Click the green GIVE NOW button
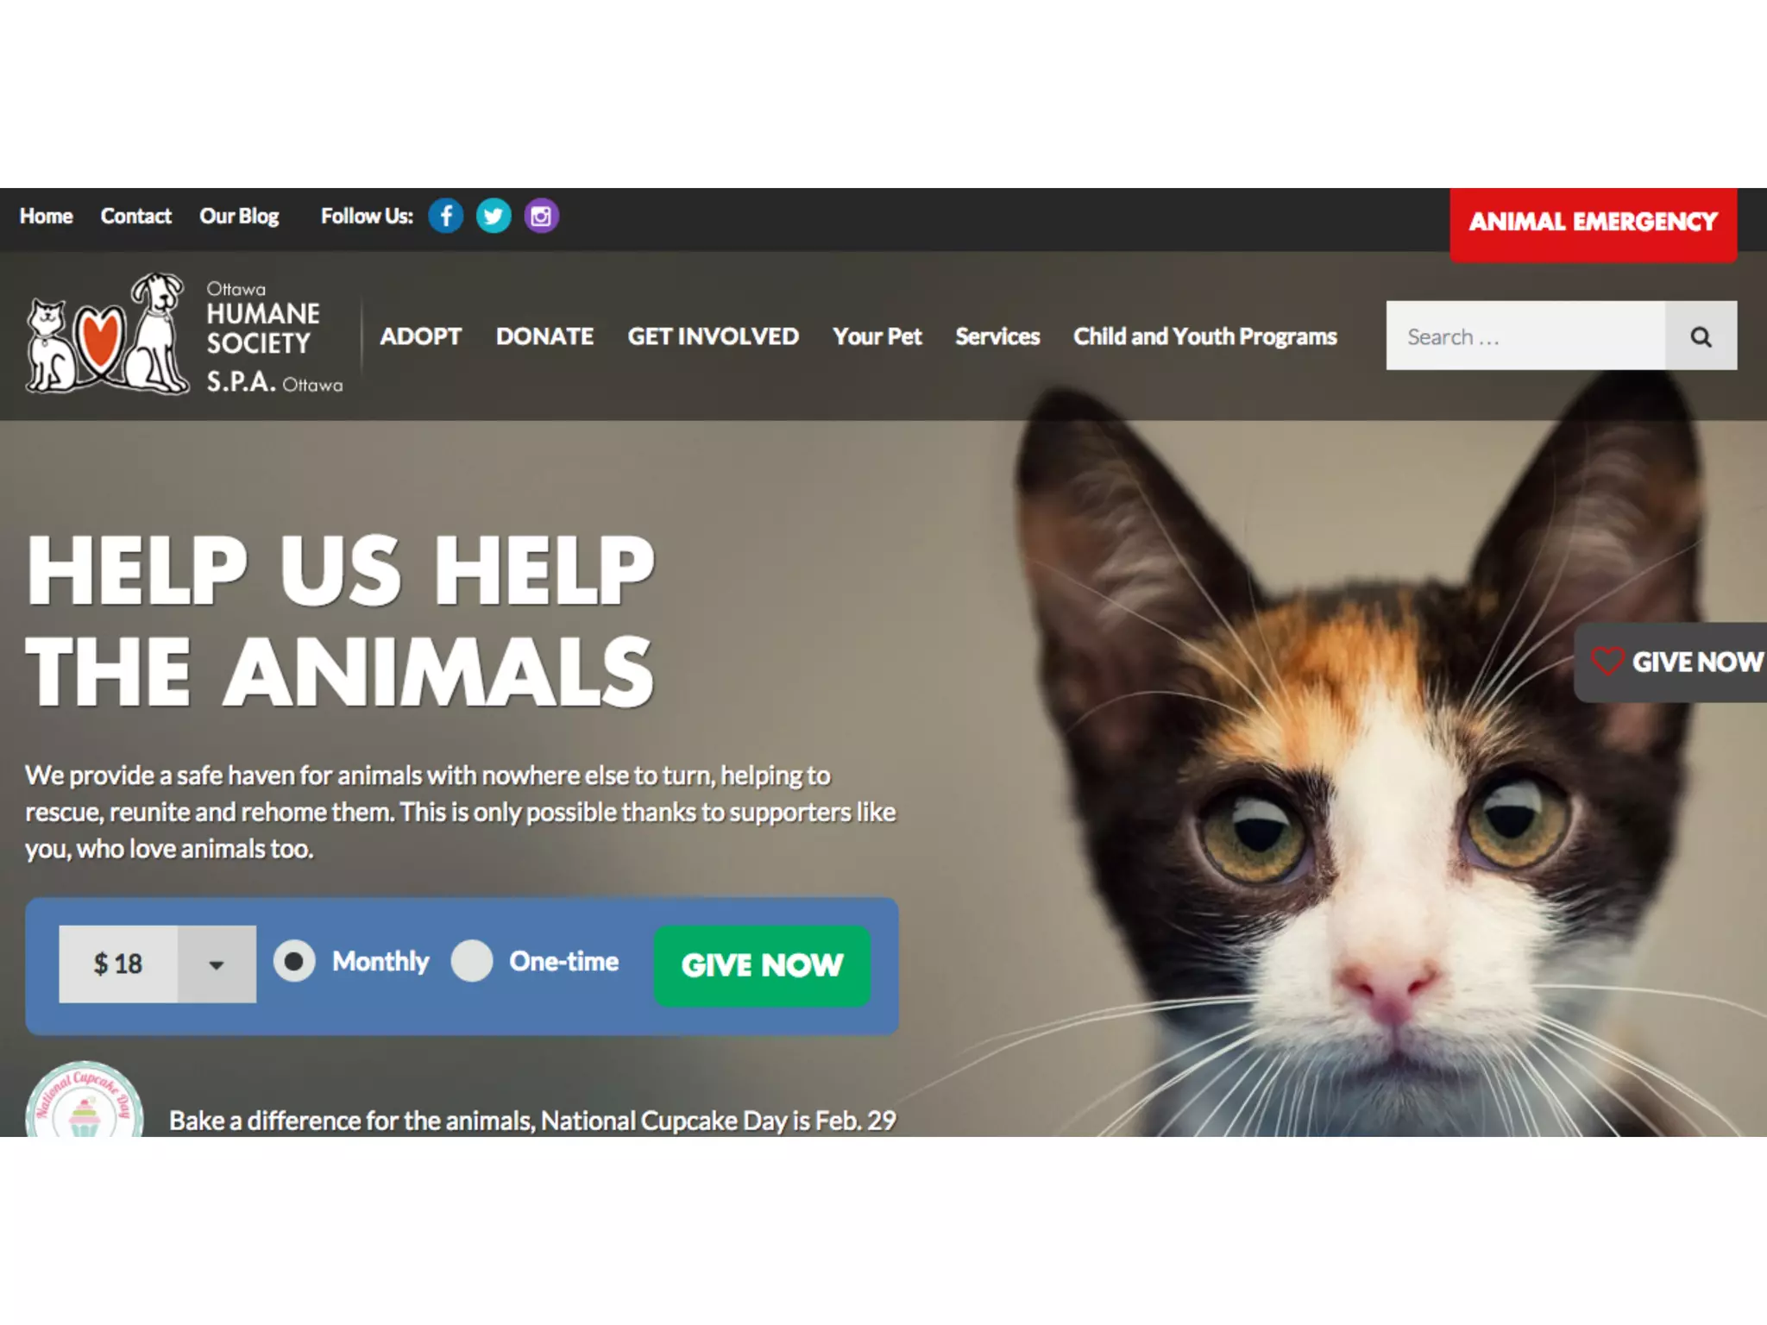The image size is (1767, 1325). [x=762, y=965]
